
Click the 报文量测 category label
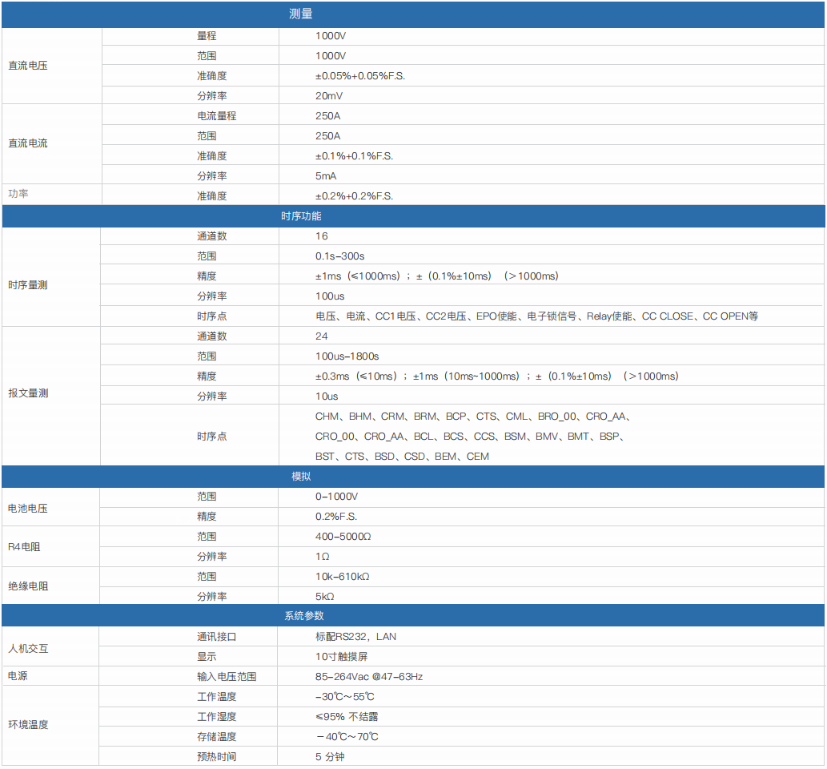pos(28,393)
